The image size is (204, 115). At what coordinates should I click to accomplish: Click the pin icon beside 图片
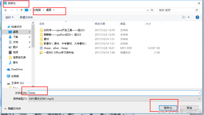pos(29,47)
